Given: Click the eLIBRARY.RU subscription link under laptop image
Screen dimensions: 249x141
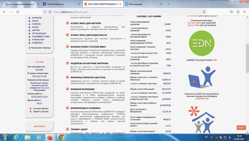Looking at the screenshot, I should (202, 99).
